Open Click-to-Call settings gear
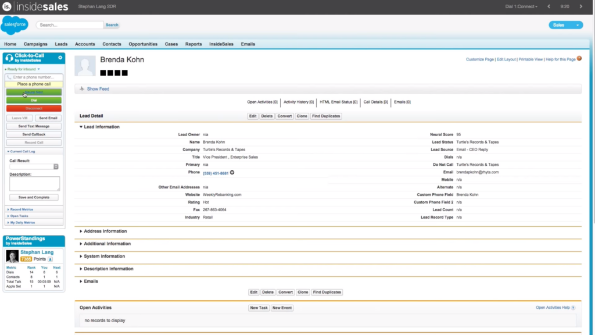Viewport: 595px width, 335px height. (60, 58)
